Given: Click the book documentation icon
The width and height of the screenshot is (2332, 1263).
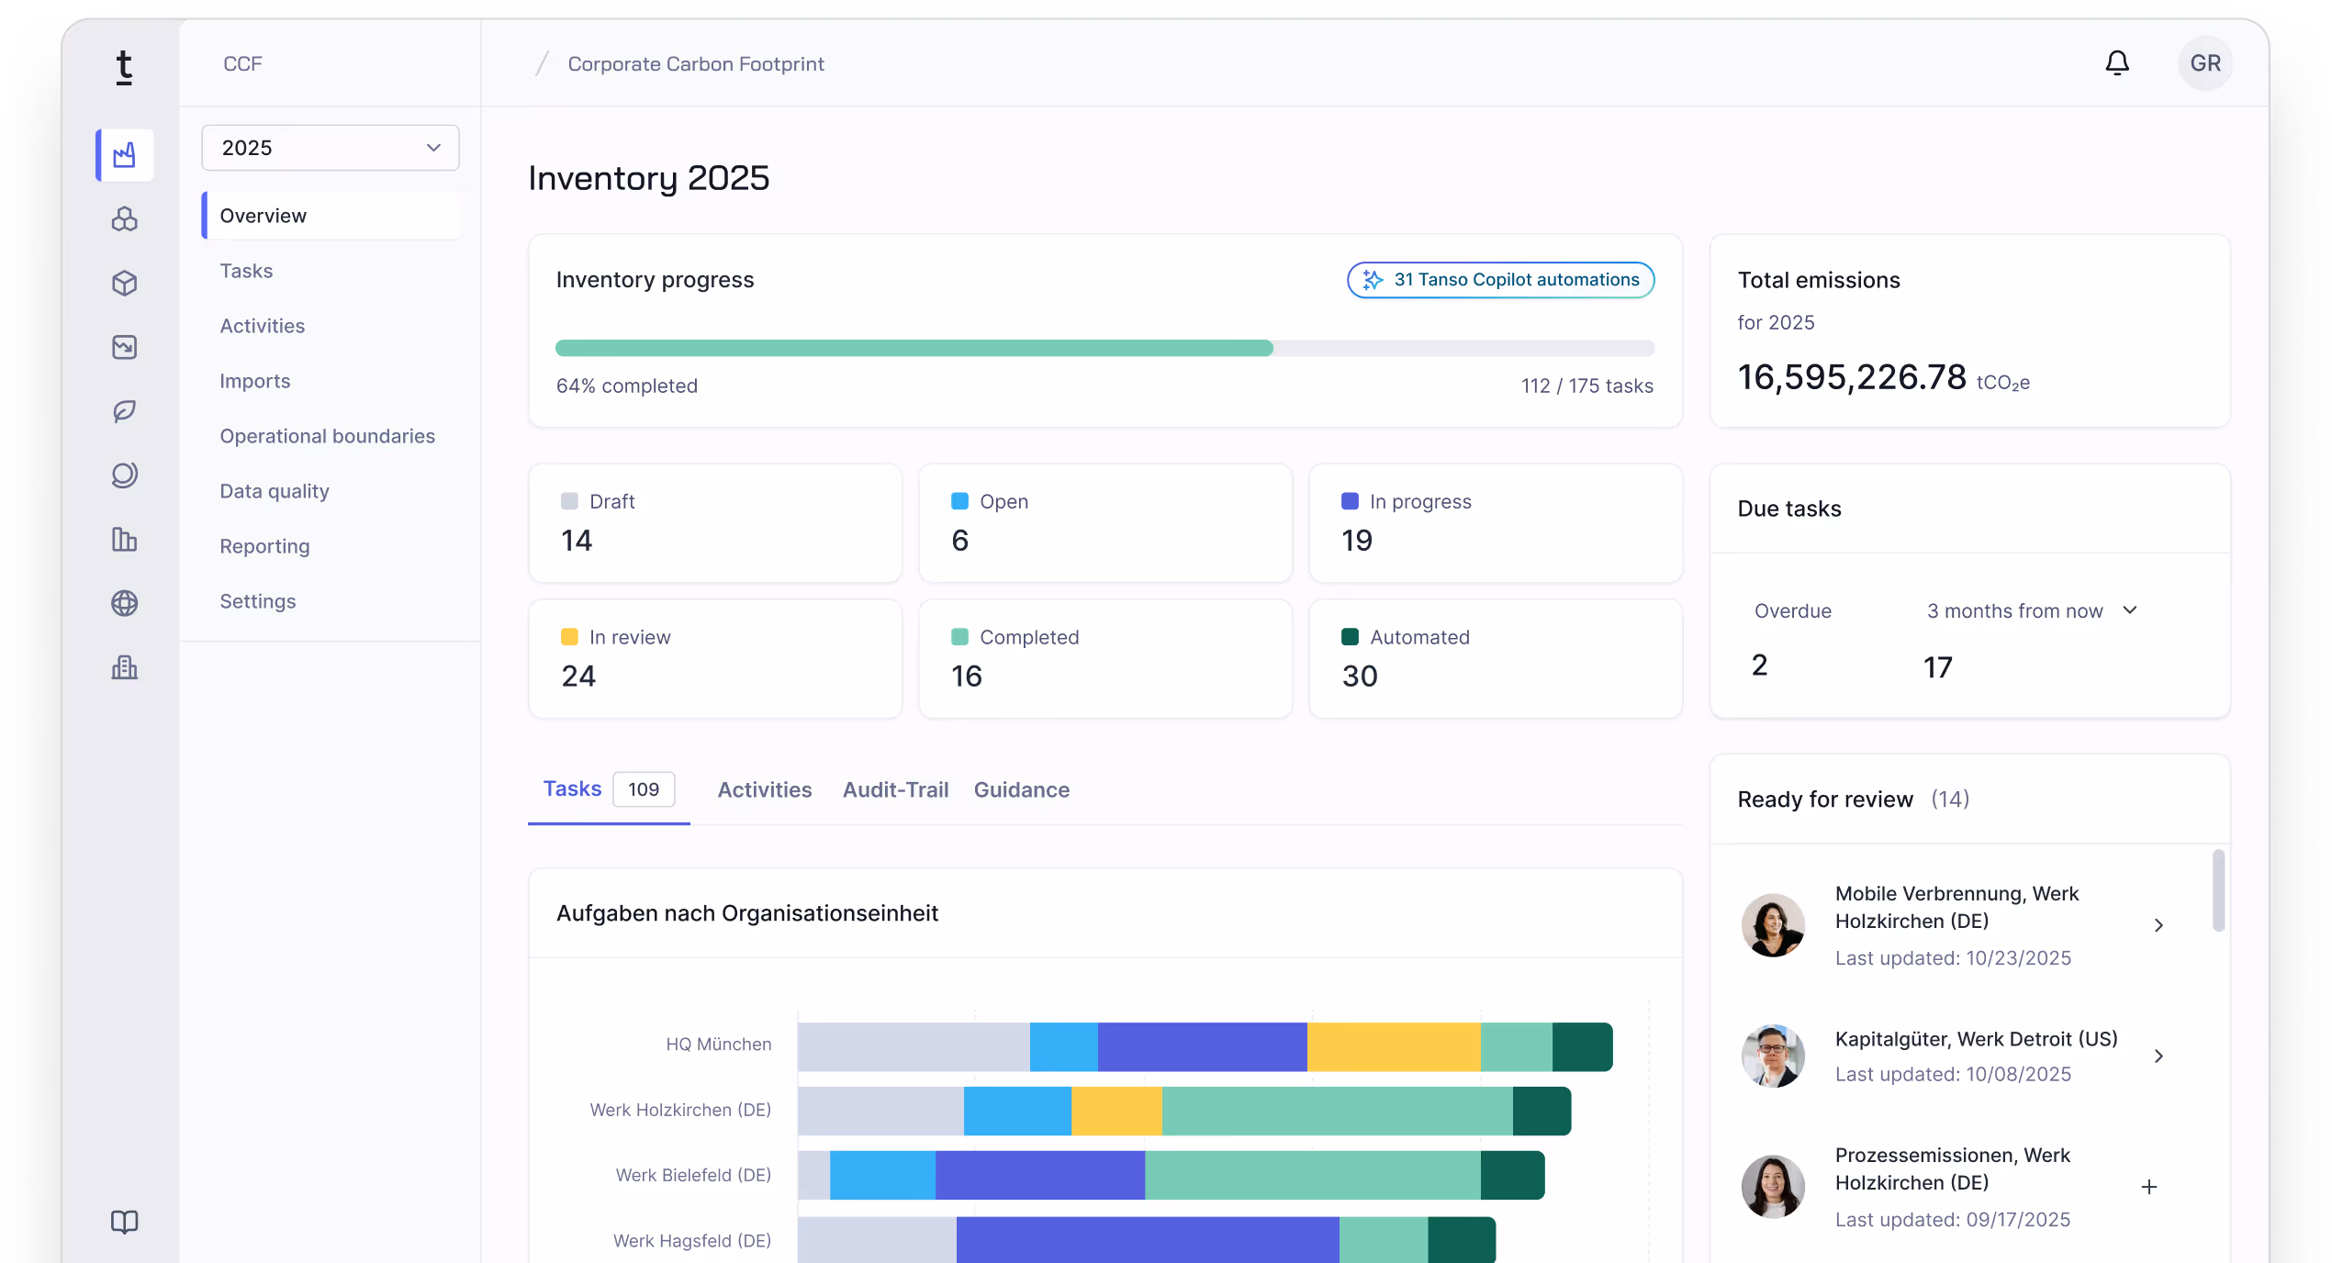Looking at the screenshot, I should coord(125,1222).
